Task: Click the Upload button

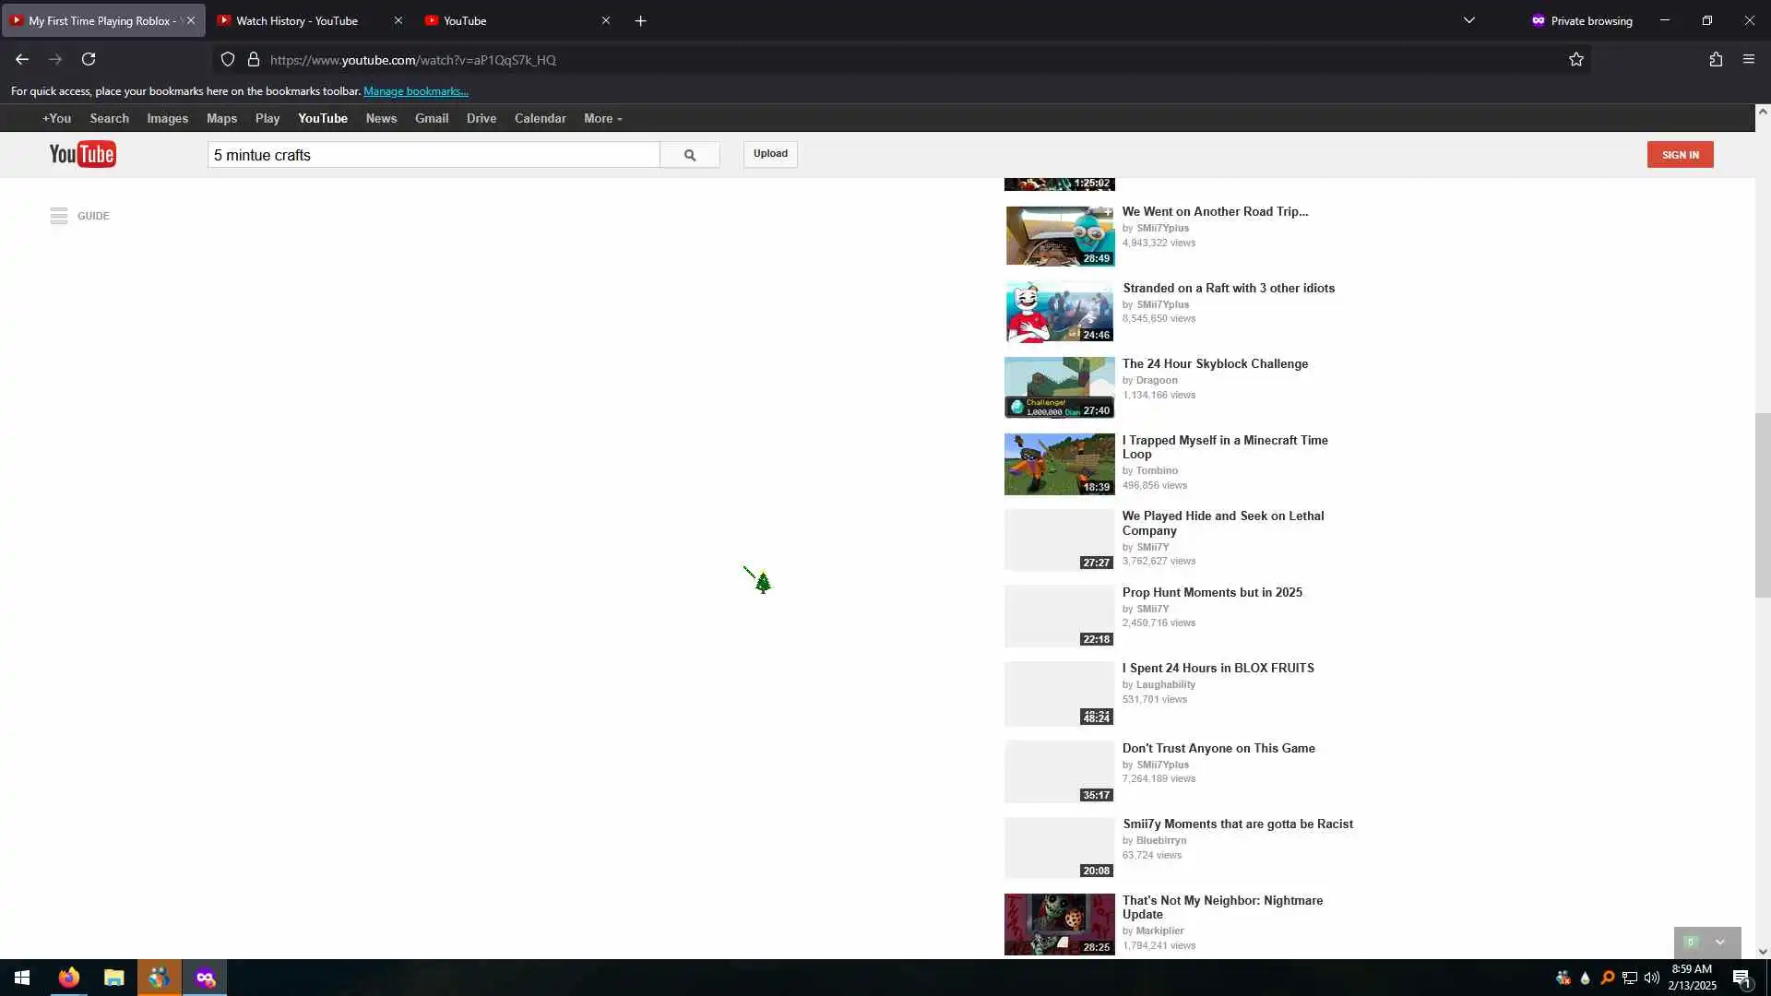Action: point(770,154)
